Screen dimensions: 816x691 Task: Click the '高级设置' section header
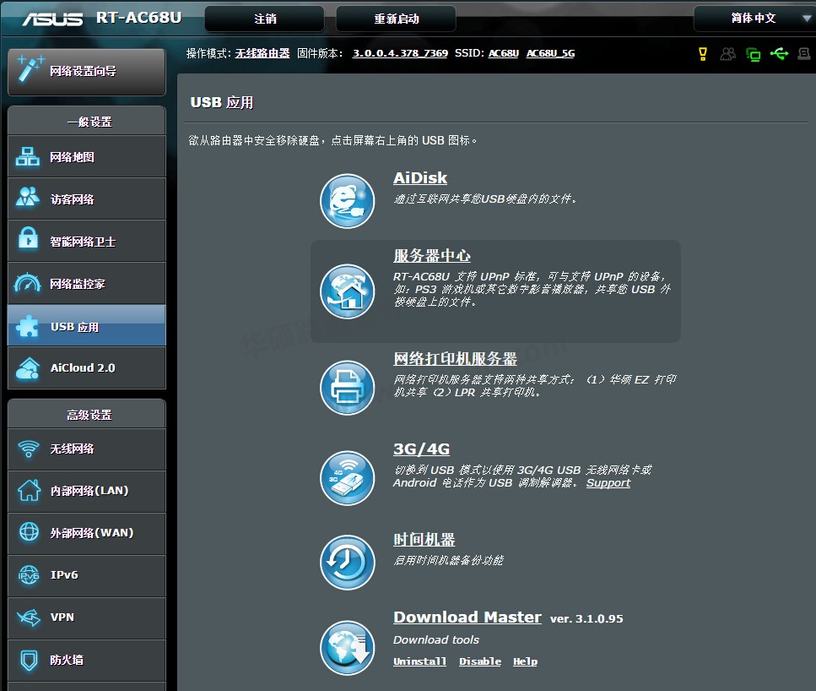click(89, 415)
